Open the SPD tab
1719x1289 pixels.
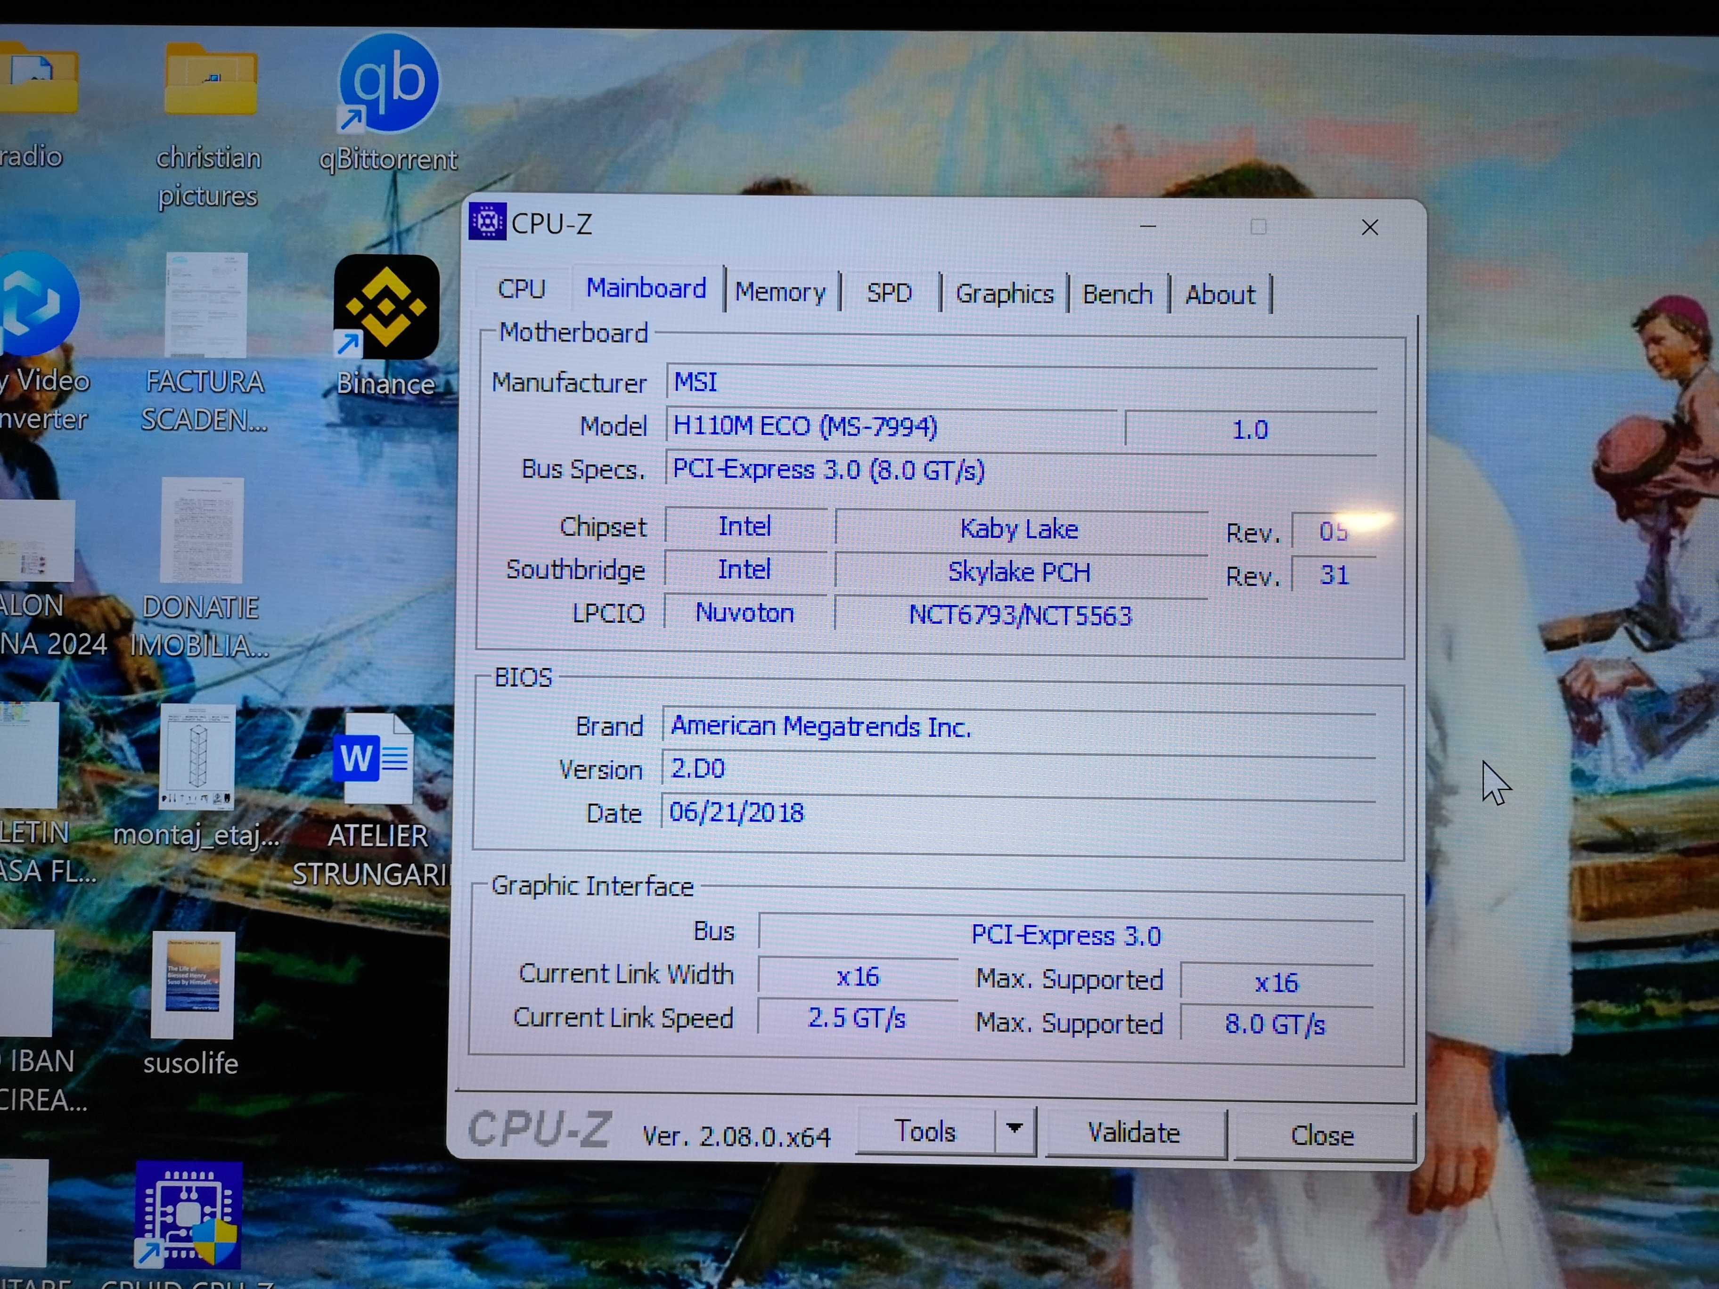coord(889,293)
